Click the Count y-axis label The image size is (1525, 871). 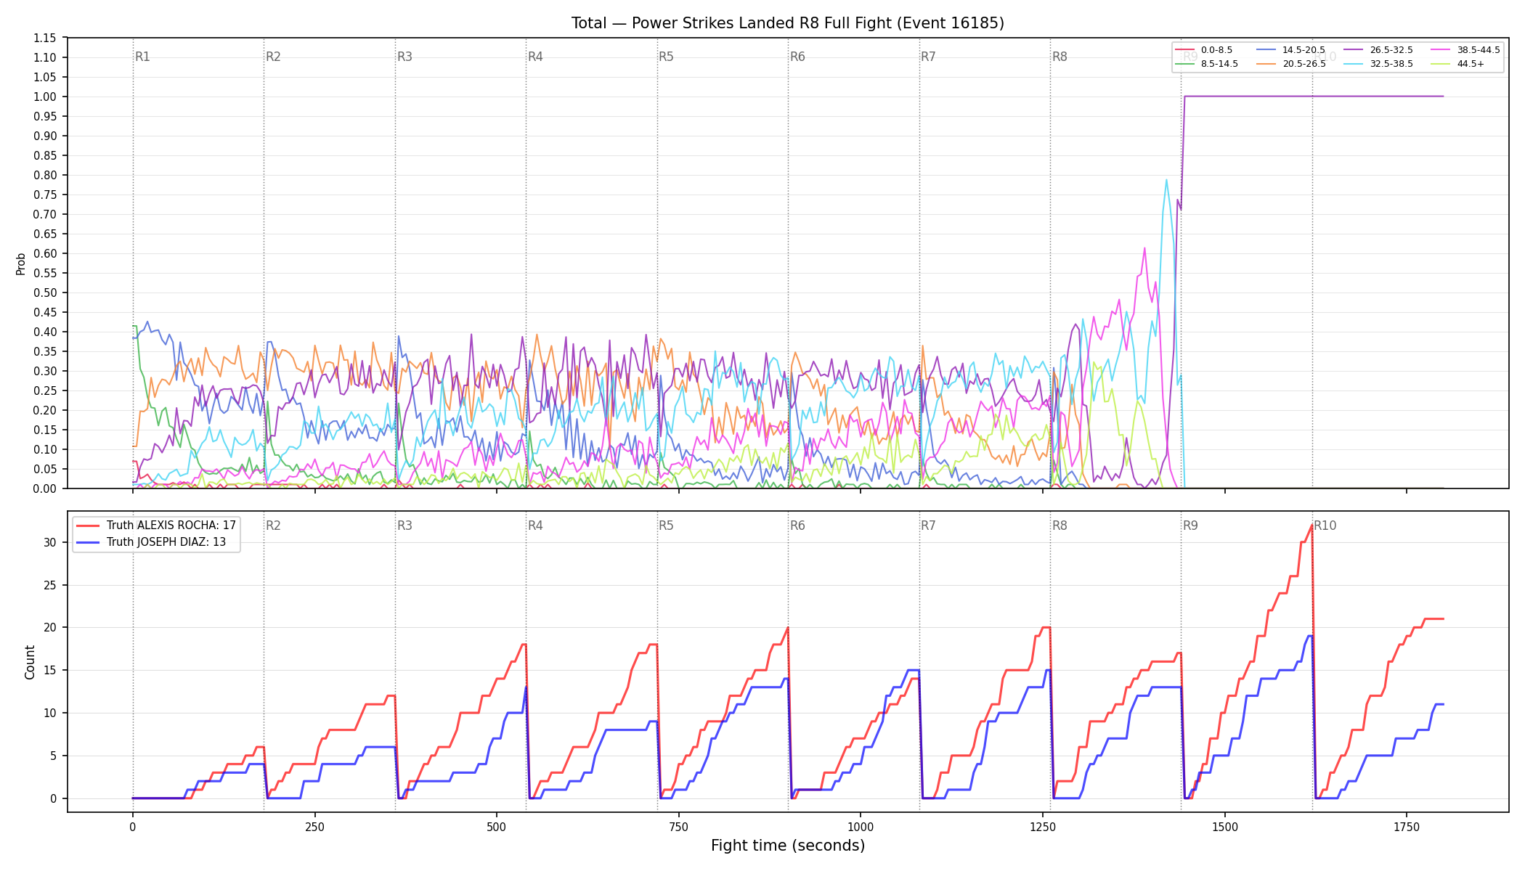(30, 662)
